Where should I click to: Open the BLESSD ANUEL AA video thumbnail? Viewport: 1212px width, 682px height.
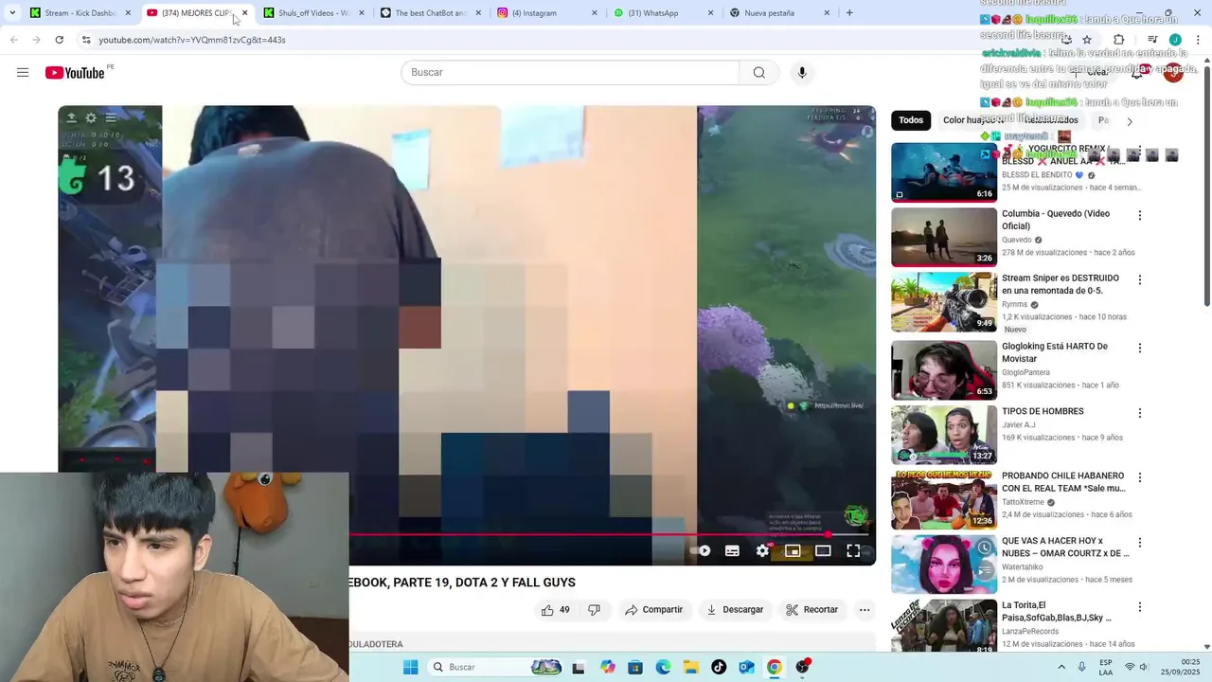[x=944, y=172]
